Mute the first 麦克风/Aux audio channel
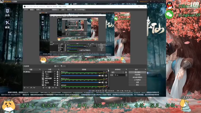 point(103,76)
